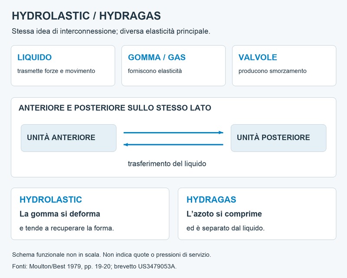Click the VALVOLE card heading
Image resolution: width=347 pixels, height=278 pixels.
(258, 57)
